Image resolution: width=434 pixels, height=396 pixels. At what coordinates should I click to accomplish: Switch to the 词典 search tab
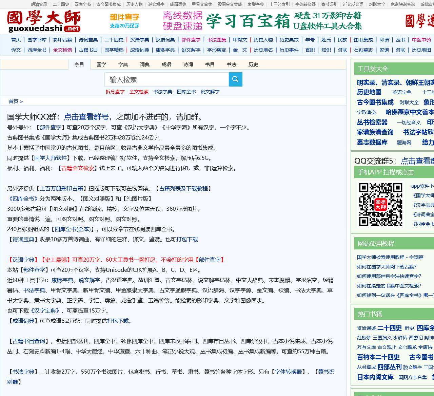click(x=145, y=64)
